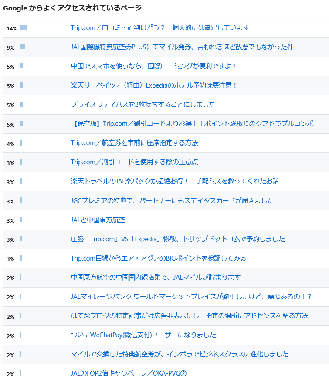Open JALと中国東方航空 article link
Image resolution: width=329 pixels, height=386 pixels.
[98, 220]
